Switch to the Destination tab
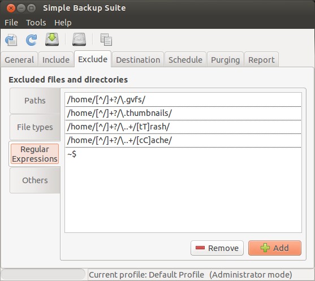This screenshot has height=281, width=315. (138, 60)
